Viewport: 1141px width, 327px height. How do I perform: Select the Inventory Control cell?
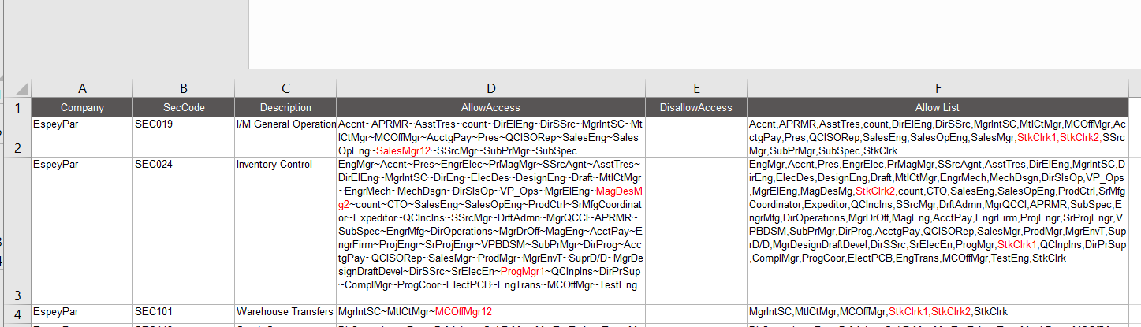285,230
